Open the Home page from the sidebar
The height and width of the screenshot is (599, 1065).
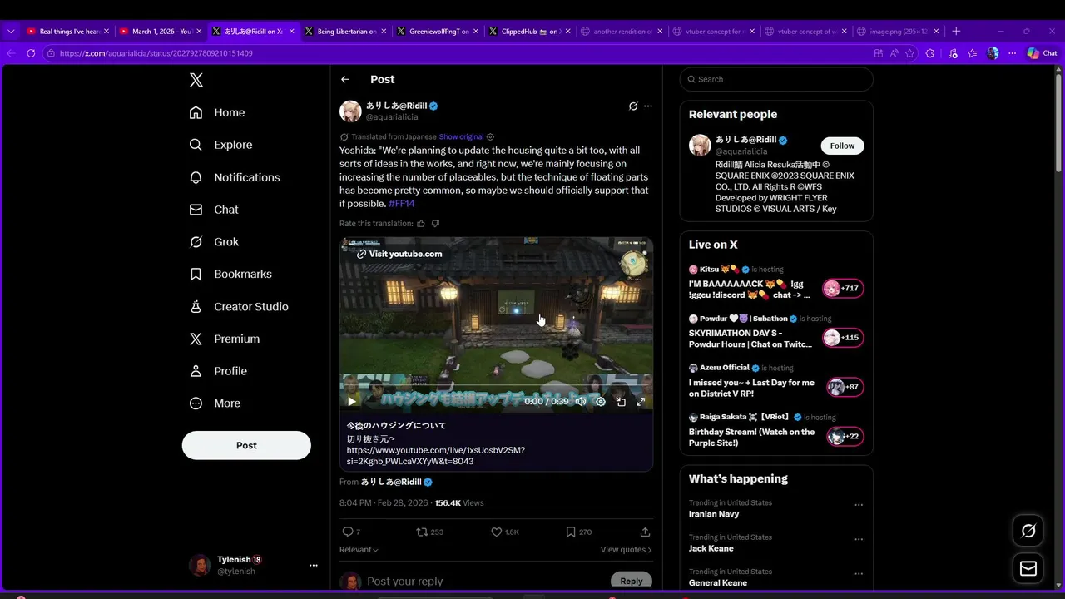tap(217, 112)
